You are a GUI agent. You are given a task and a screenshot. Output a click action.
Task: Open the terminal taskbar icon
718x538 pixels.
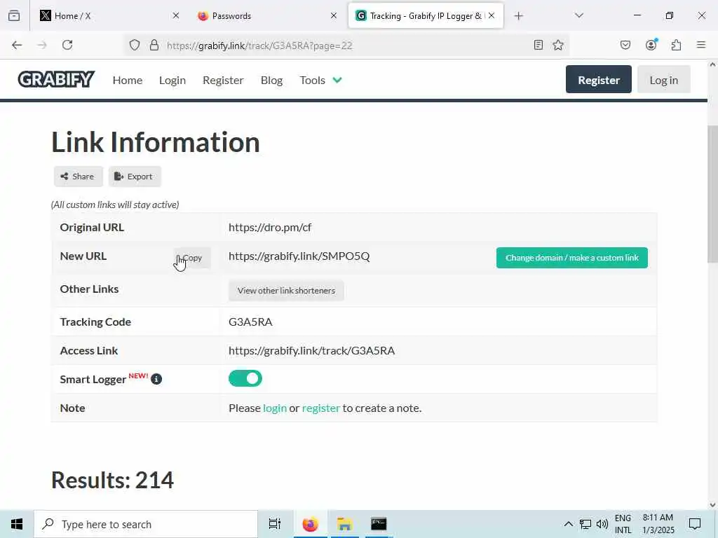coord(379,524)
